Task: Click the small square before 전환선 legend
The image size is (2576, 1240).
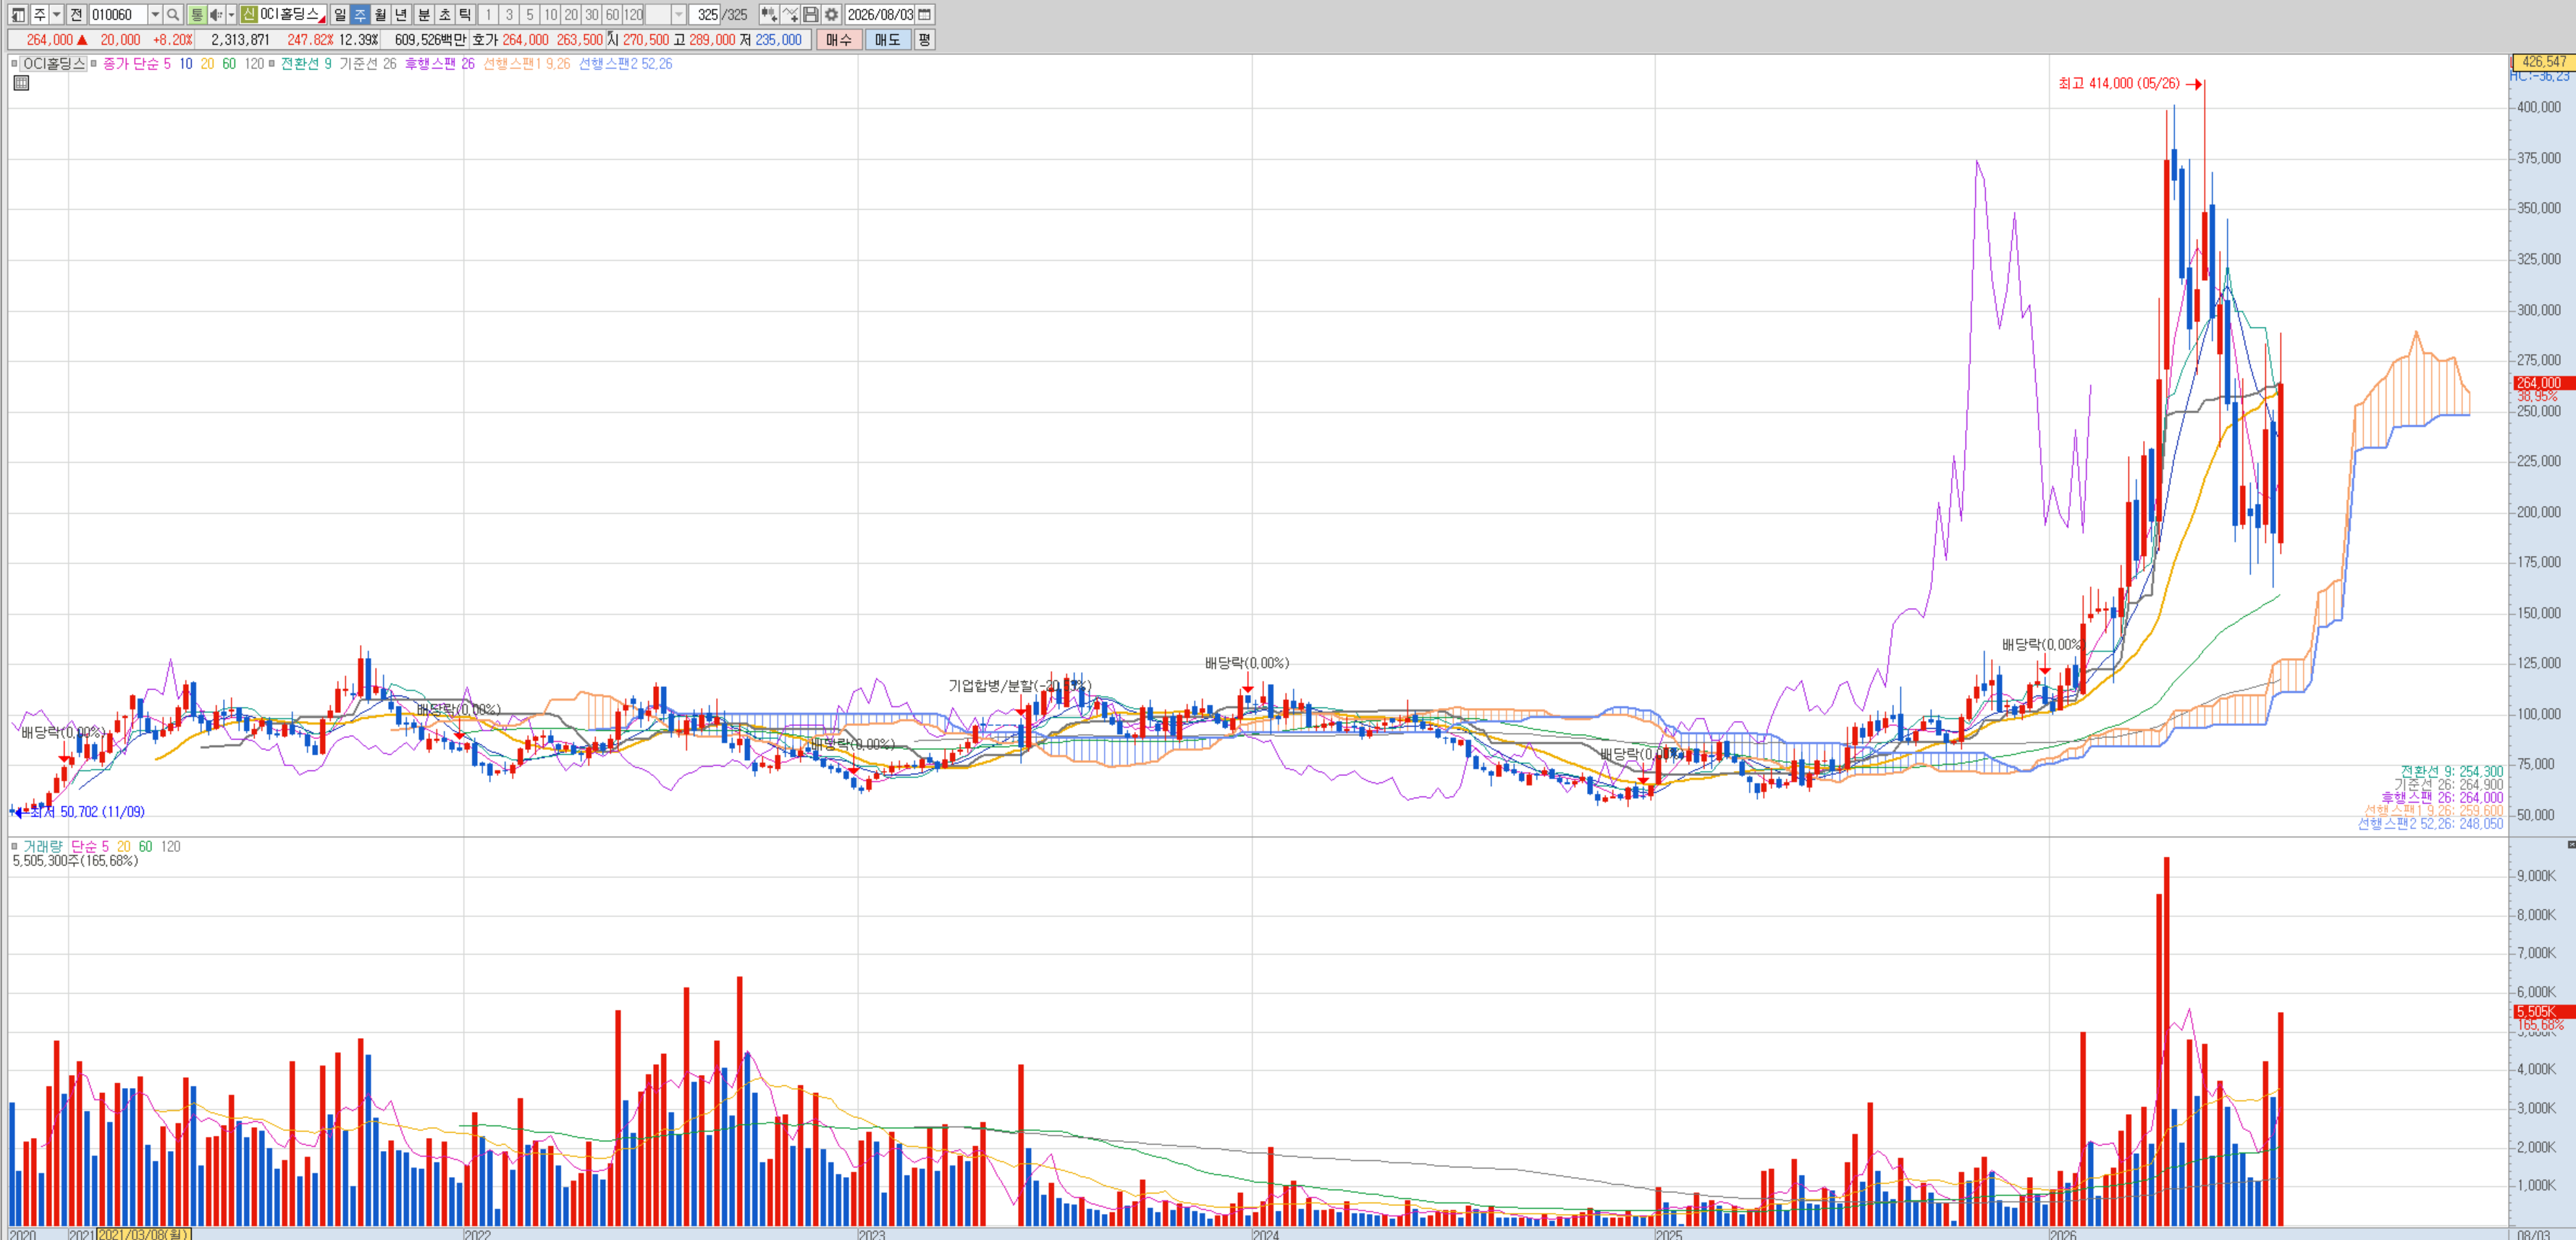Action: (x=272, y=64)
